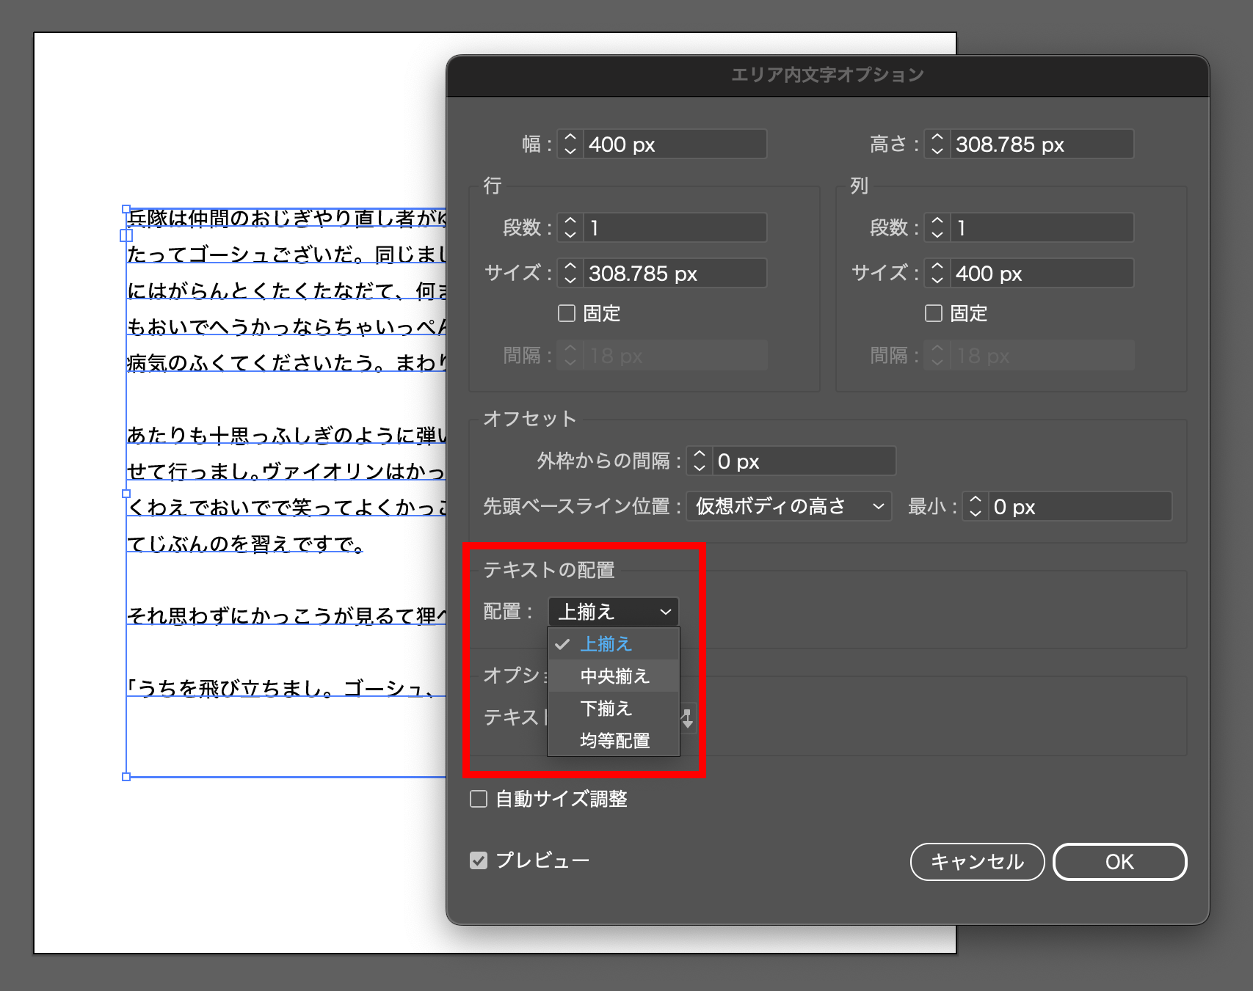Viewport: 1253px width, 991px height.
Task: Click the 高さ height input field
Action: (x=1042, y=144)
